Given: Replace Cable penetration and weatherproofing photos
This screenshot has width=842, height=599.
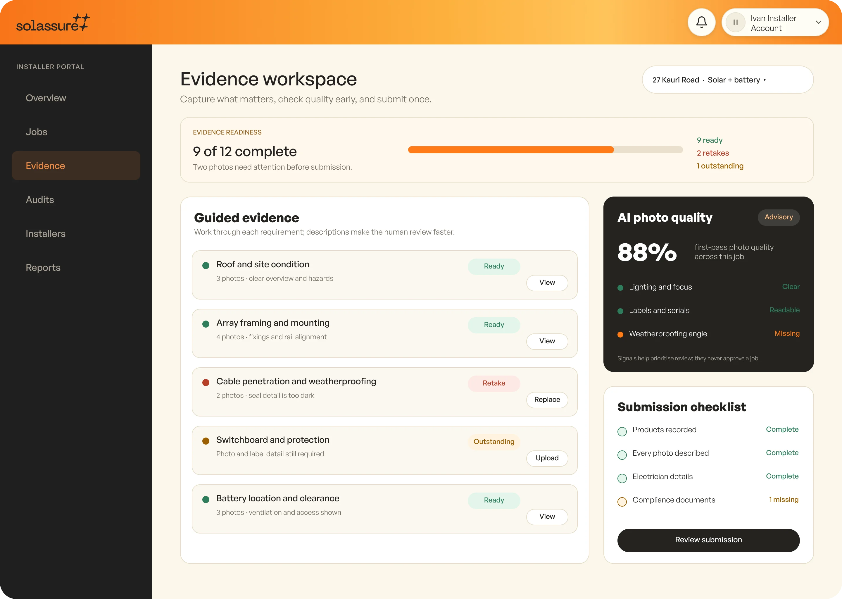Looking at the screenshot, I should [x=547, y=400].
